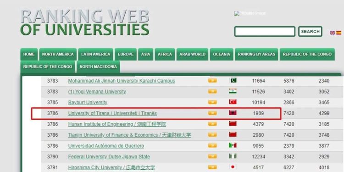344x172 pixels.
Task: Open Hiroshima City University link
Action: pyautogui.click(x=111, y=167)
